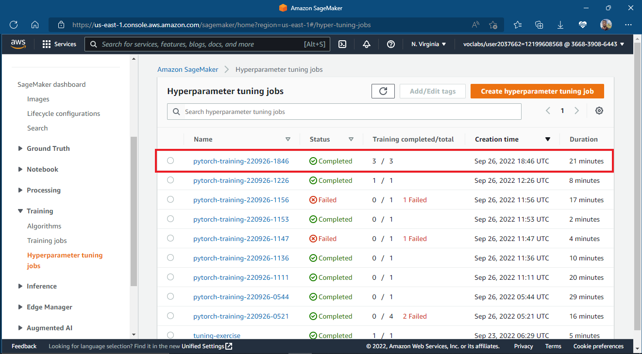The height and width of the screenshot is (354, 642).
Task: Sort by Creation time column arrow
Action: 548,139
